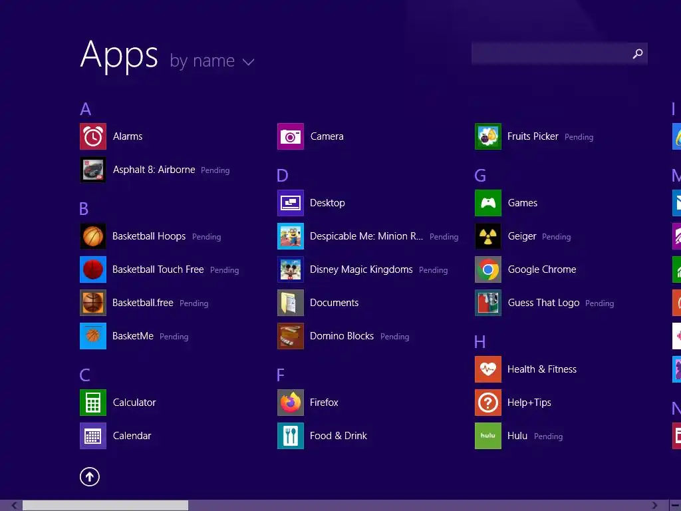681x511 pixels.
Task: Open BasketMe app icon
Action: pyautogui.click(x=93, y=336)
